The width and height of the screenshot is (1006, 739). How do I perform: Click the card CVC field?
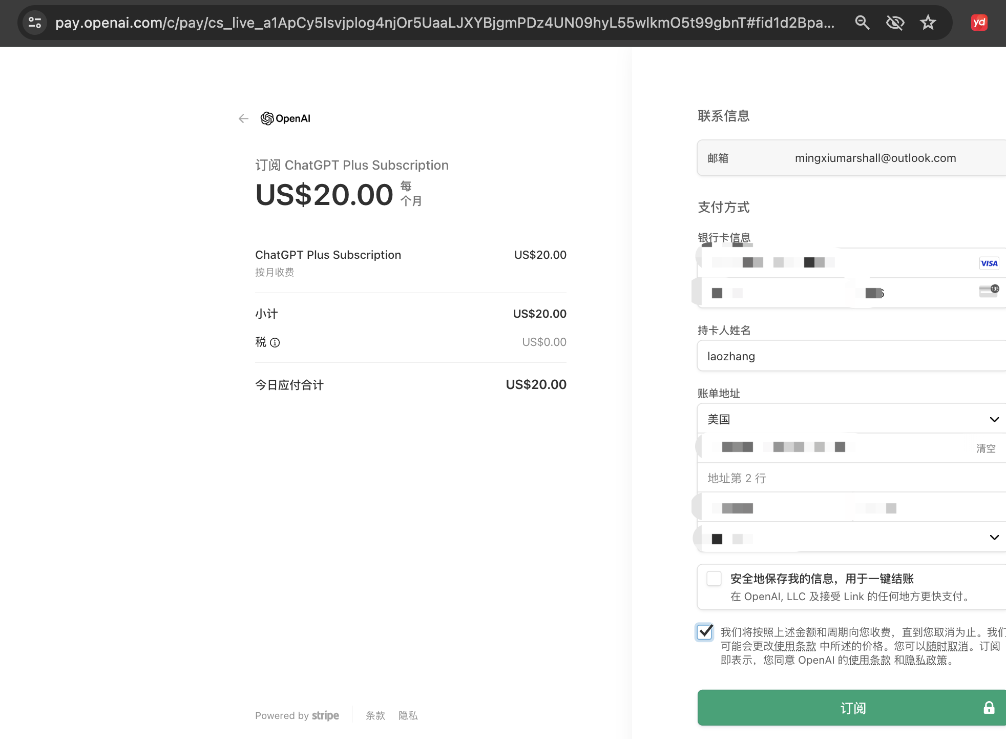(x=929, y=293)
